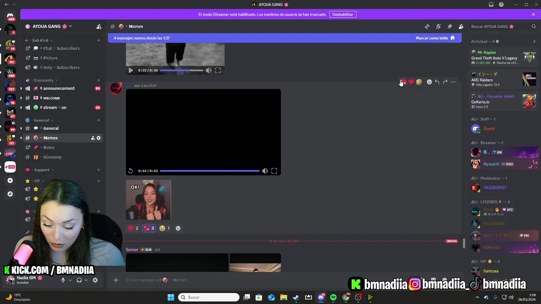Collapse the Sub Kick category
Image resolution: width=541 pixels, height=304 pixels.
tap(40, 40)
